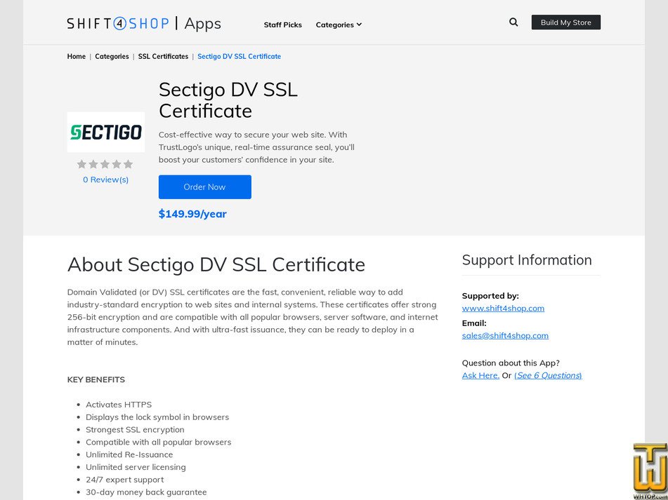The image size is (668, 500).
Task: Open the Apps section header link
Action: (x=204, y=23)
